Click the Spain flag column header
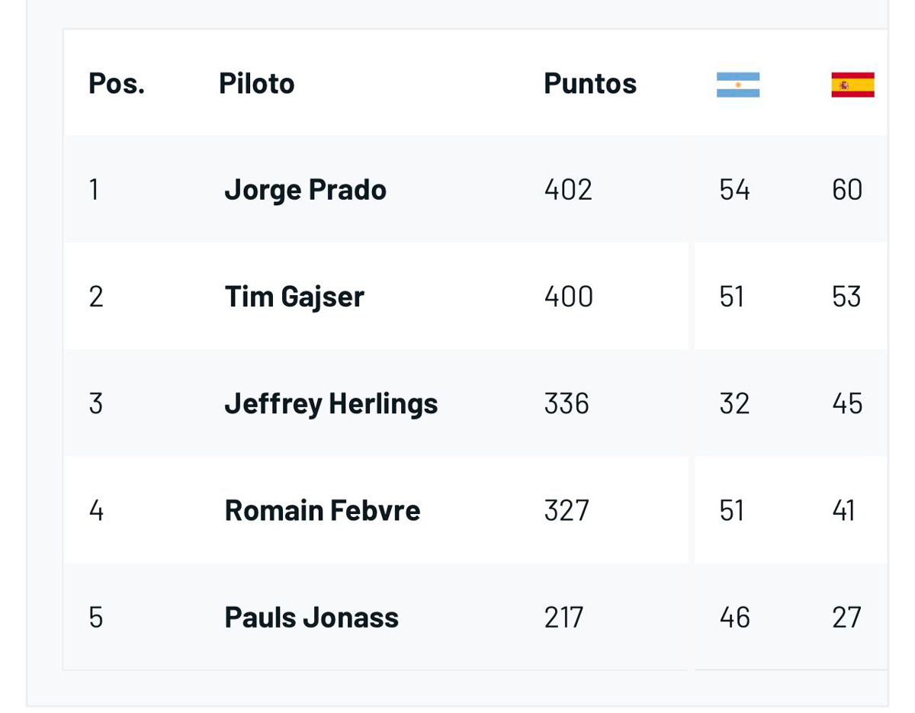 852,85
